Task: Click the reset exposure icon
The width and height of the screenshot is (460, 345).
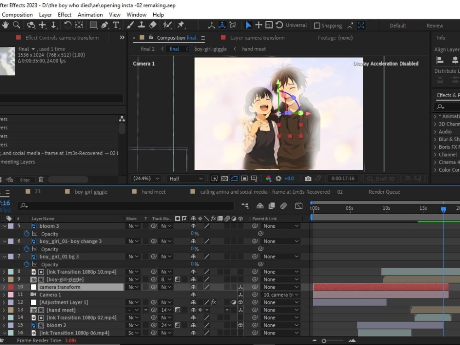Action: [x=278, y=178]
